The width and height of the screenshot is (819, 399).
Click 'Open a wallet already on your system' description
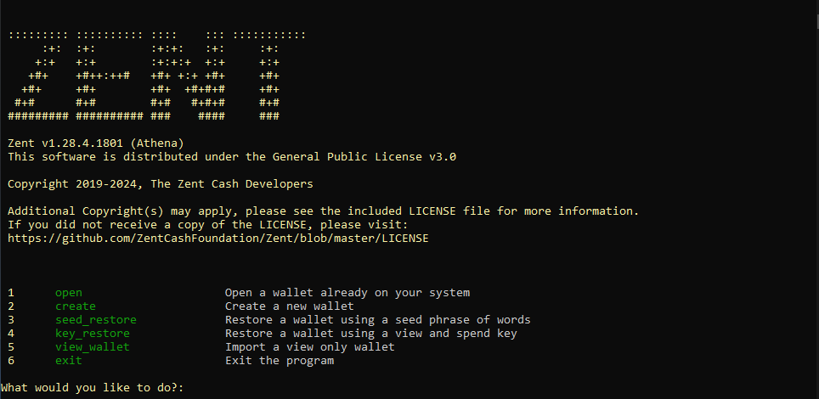(x=347, y=293)
